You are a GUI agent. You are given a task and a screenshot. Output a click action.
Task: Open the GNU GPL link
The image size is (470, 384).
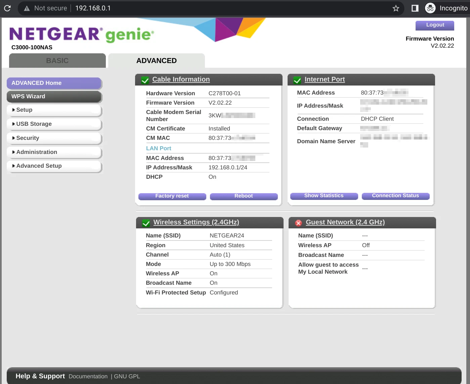127,377
